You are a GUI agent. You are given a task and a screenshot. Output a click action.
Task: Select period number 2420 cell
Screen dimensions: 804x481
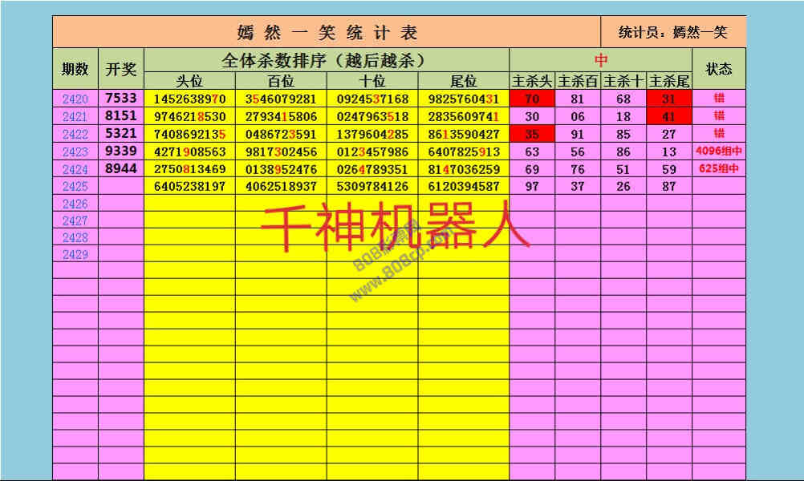75,99
